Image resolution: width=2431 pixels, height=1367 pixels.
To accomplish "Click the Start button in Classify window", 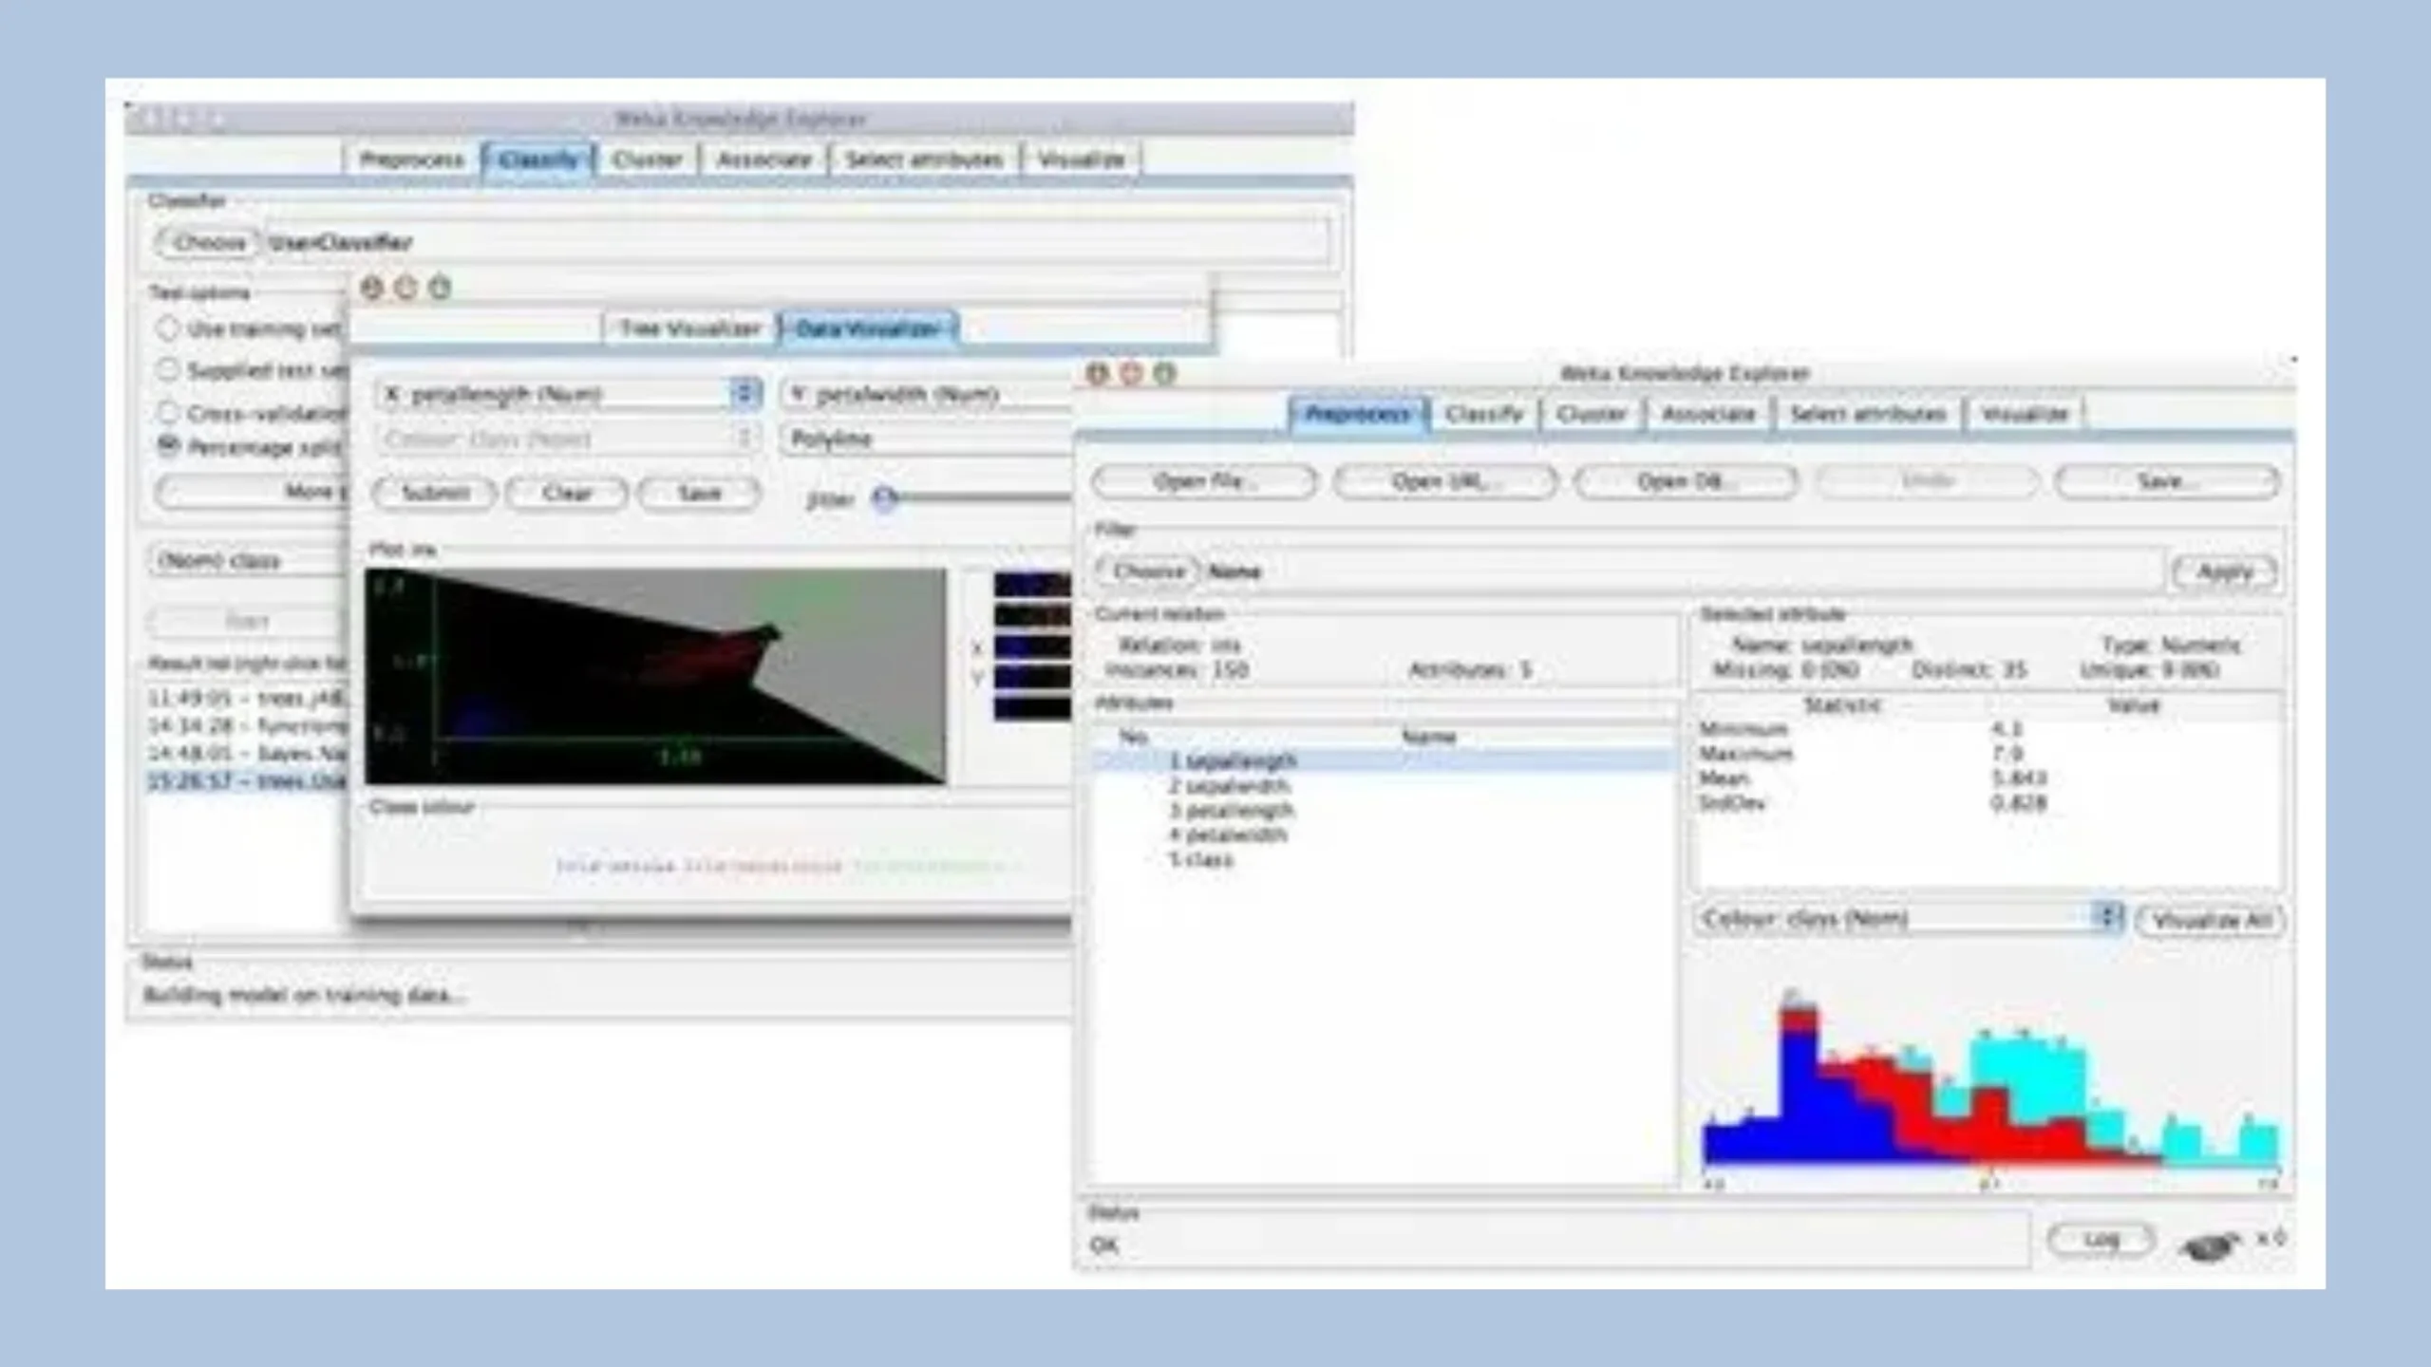I will pyautogui.click(x=247, y=621).
